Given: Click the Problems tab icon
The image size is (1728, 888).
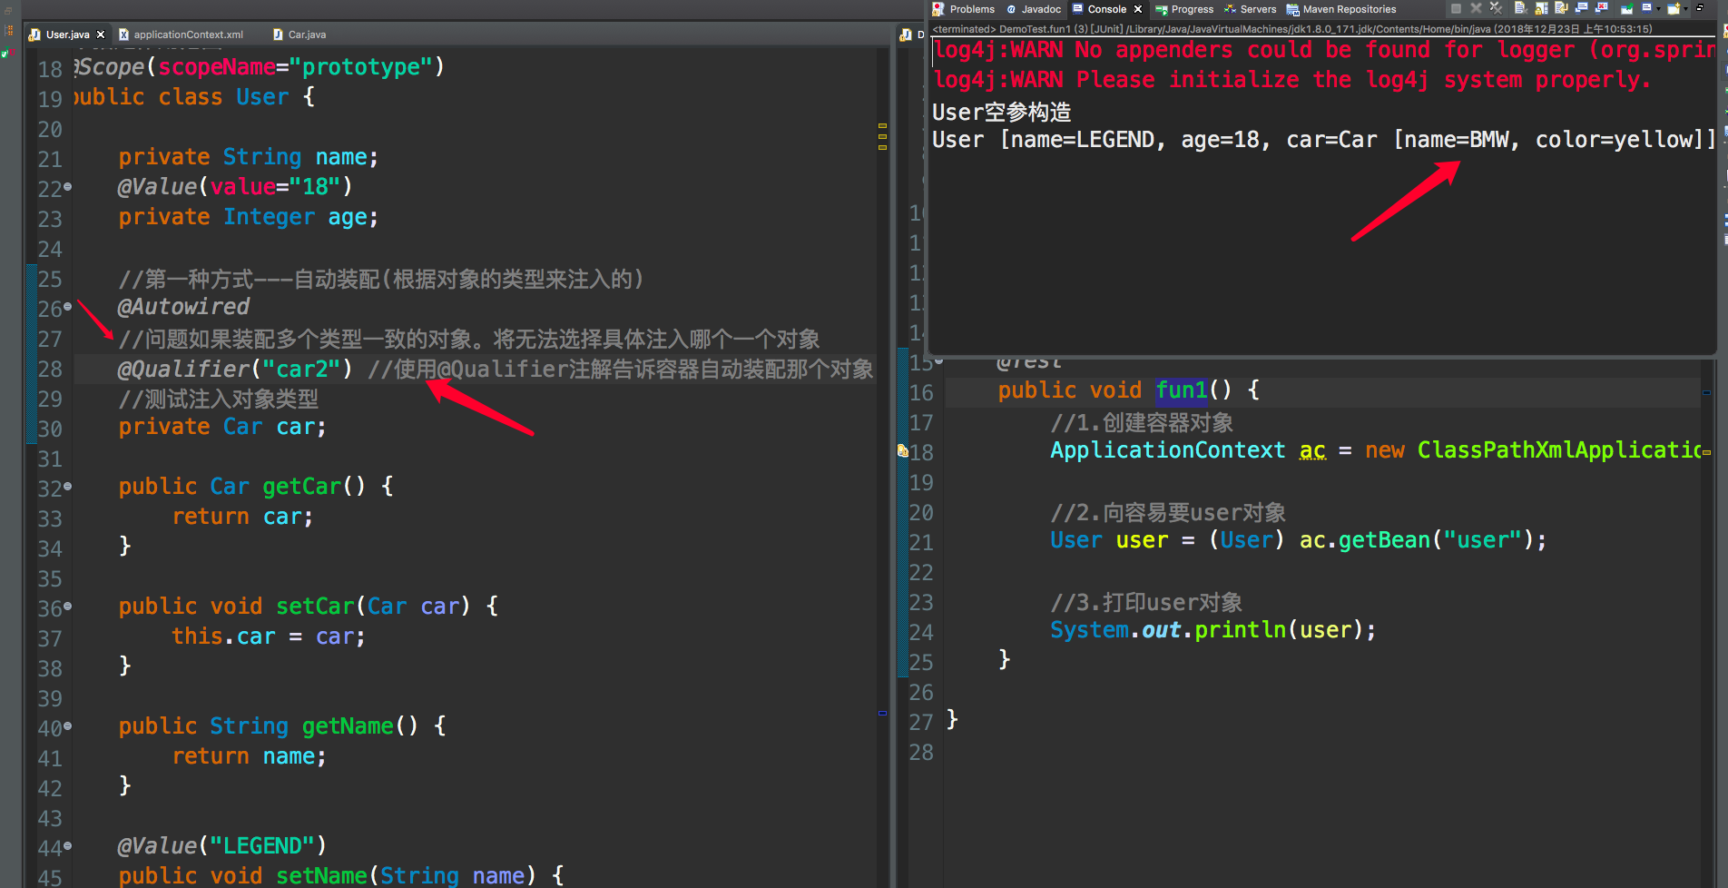Looking at the screenshot, I should click(x=938, y=9).
